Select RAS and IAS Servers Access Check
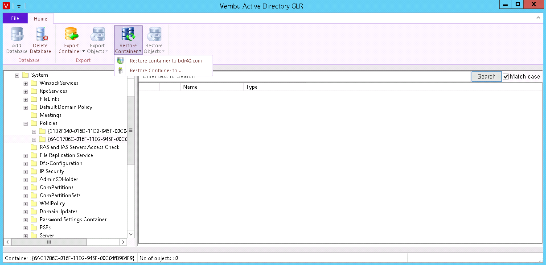Viewport: 546px width, 265px height. click(x=79, y=147)
